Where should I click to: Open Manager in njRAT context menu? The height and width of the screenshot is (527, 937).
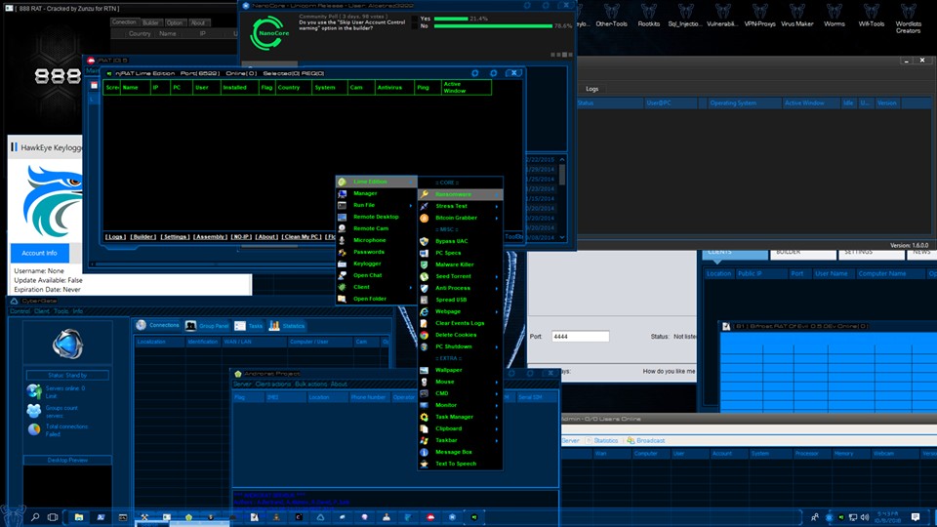click(364, 193)
